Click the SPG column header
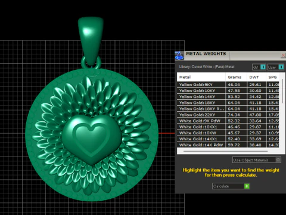The width and height of the screenshot is (286, 215). click(272, 77)
